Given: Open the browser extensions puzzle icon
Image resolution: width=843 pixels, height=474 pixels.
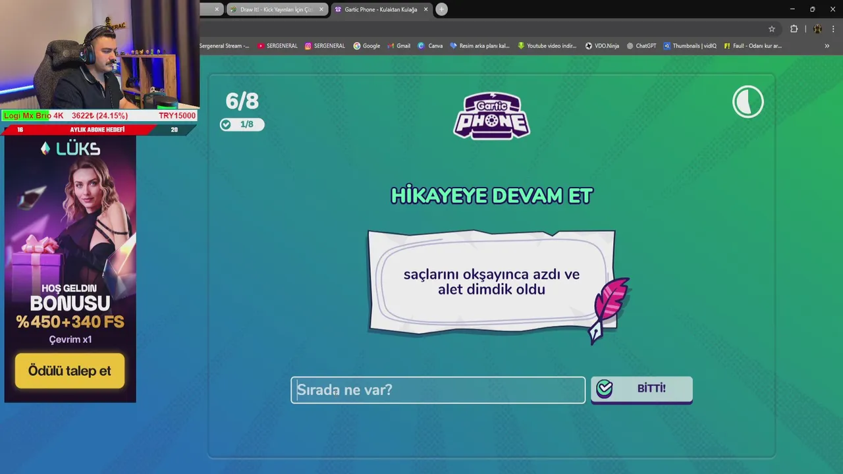Looking at the screenshot, I should click(x=794, y=29).
